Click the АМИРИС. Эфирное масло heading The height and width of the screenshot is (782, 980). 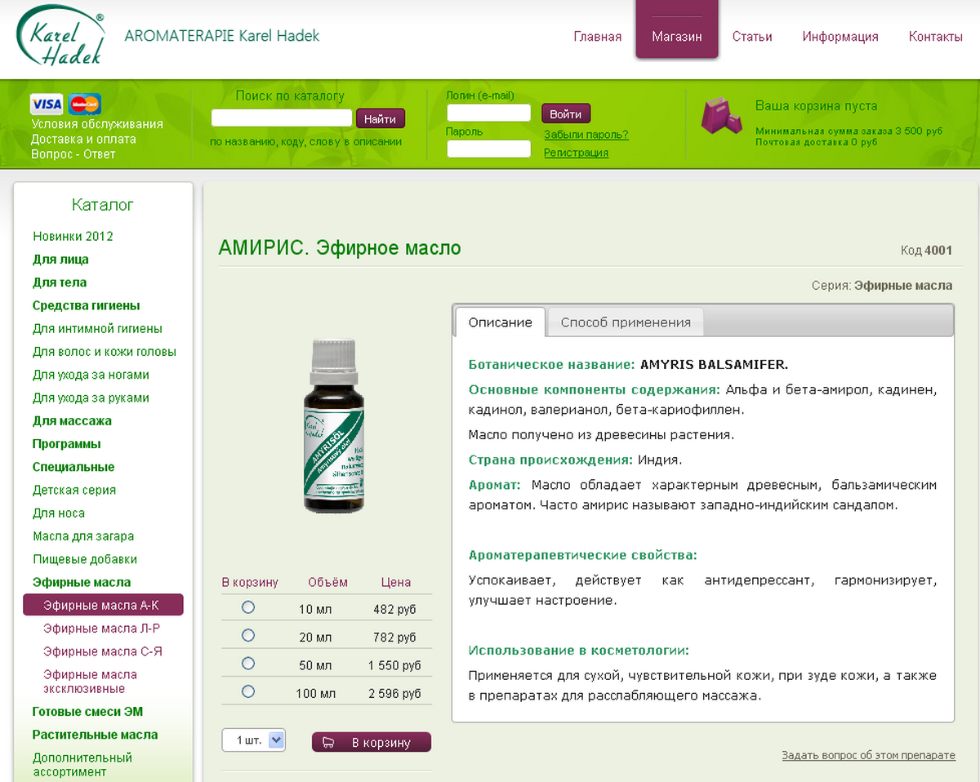click(x=340, y=247)
